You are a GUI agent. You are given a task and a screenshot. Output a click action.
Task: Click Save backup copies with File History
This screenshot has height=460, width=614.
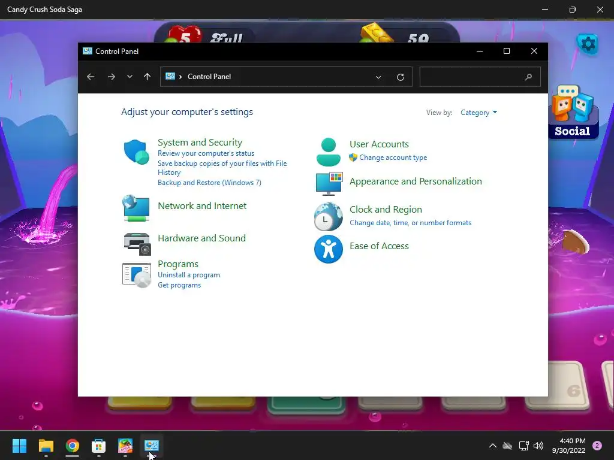click(x=222, y=168)
